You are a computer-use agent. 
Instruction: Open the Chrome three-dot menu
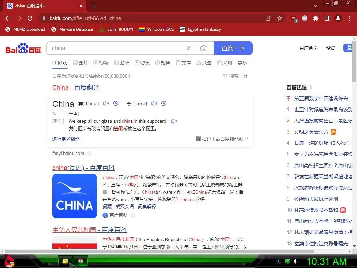point(349,18)
